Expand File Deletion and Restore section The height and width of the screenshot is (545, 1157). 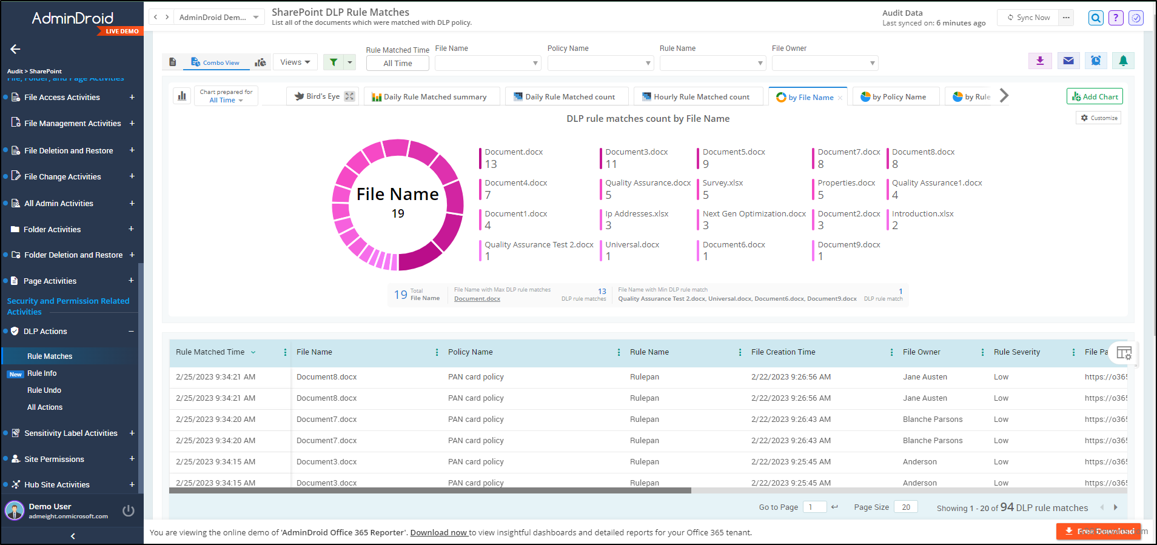pos(132,150)
